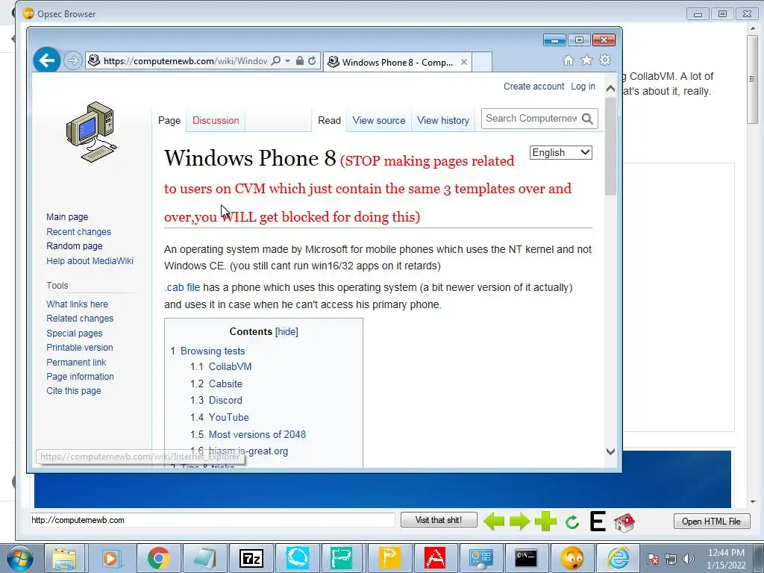Viewport: 764px width, 573px height.
Task: Focus the Search Computernewb field
Action: [x=531, y=119]
